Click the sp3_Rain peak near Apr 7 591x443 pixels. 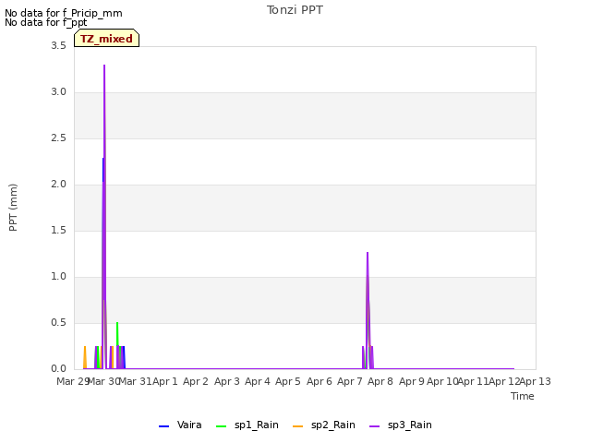pos(368,253)
